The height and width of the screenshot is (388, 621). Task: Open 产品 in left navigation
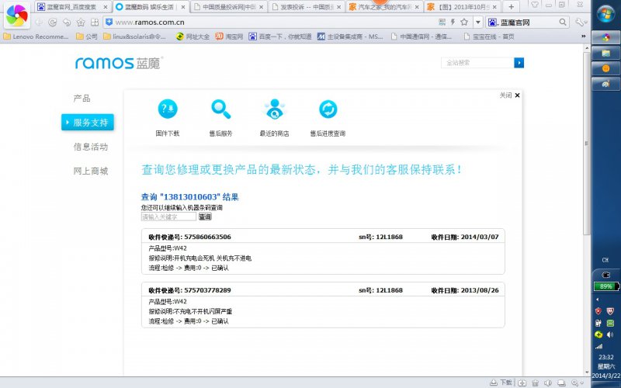click(82, 99)
